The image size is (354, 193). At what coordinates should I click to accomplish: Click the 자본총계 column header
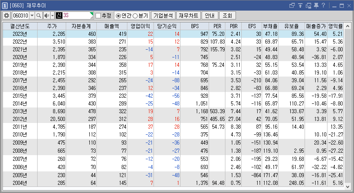pyautogui.click(x=81, y=26)
